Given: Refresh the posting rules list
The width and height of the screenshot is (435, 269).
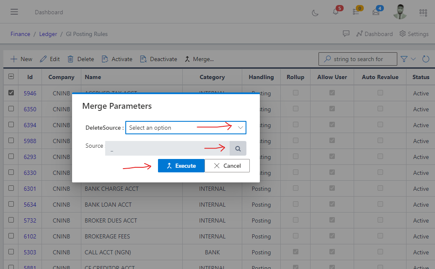Looking at the screenshot, I should click(426, 59).
